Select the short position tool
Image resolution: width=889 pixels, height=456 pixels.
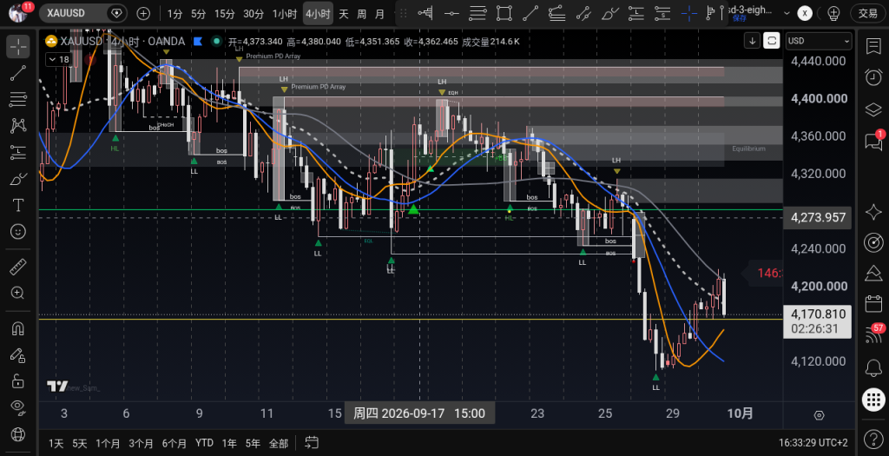[662, 13]
